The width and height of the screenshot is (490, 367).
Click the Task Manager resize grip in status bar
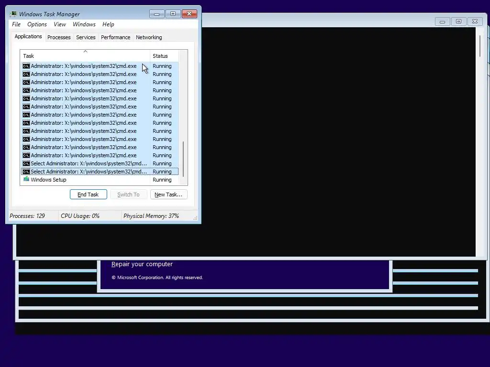195,218
